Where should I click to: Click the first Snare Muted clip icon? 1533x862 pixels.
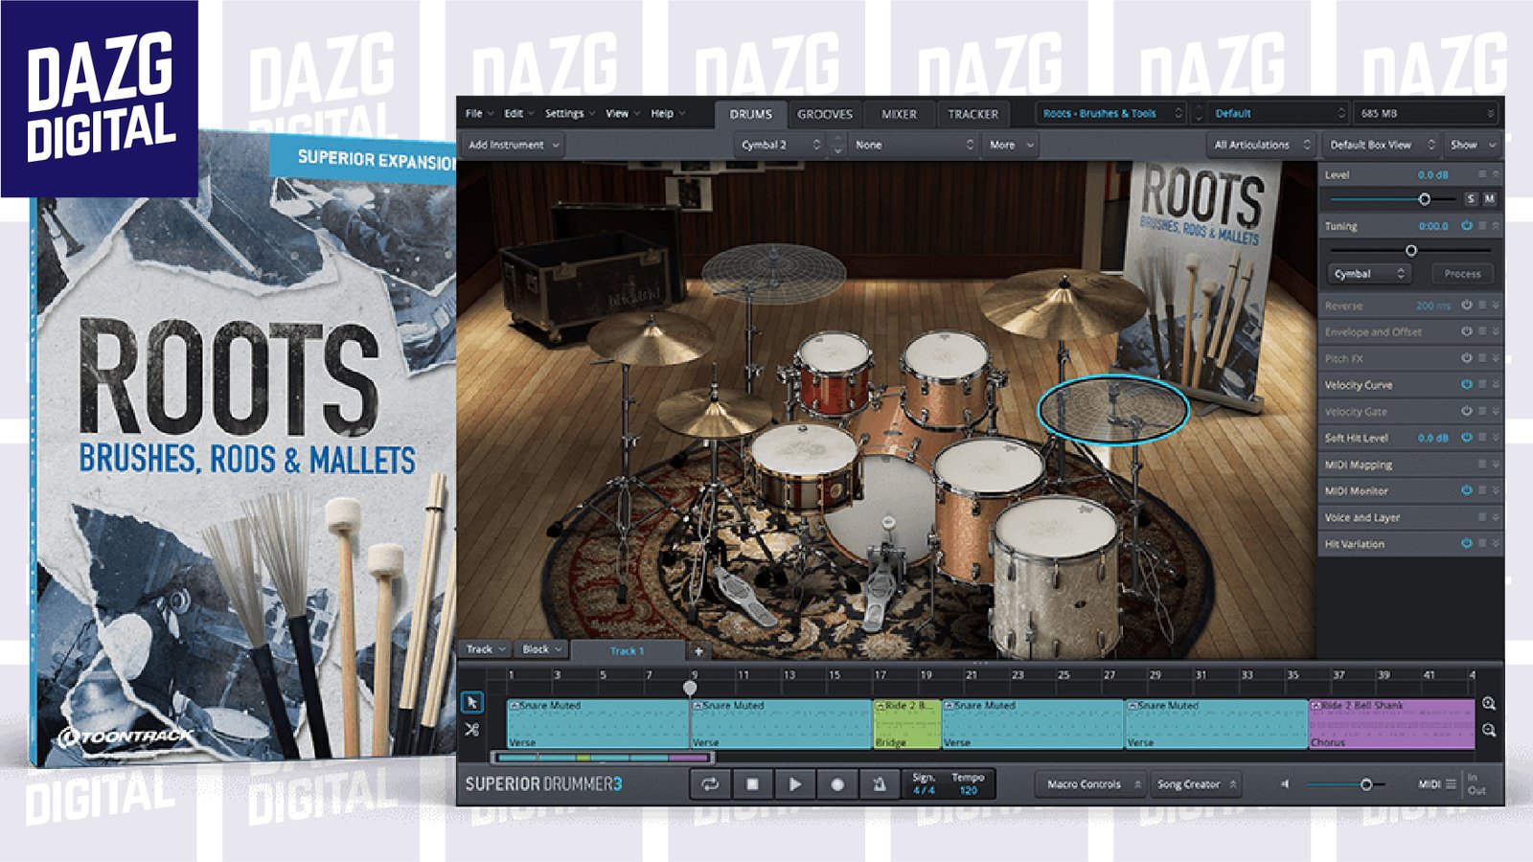pyautogui.click(x=514, y=706)
